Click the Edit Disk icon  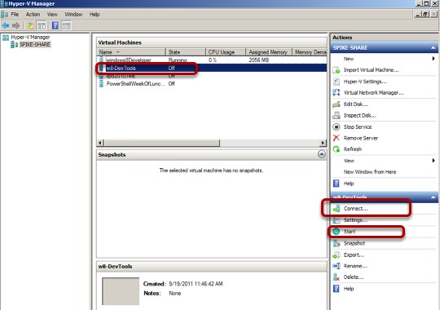[337, 104]
